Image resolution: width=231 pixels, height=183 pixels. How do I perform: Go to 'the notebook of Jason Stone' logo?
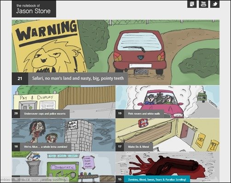pos(34,9)
